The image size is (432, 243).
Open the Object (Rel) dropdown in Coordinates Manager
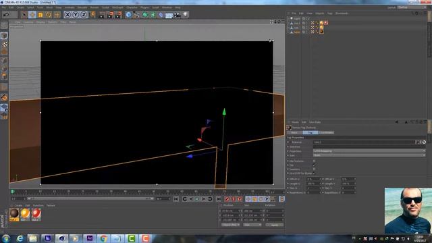[x=230, y=225]
